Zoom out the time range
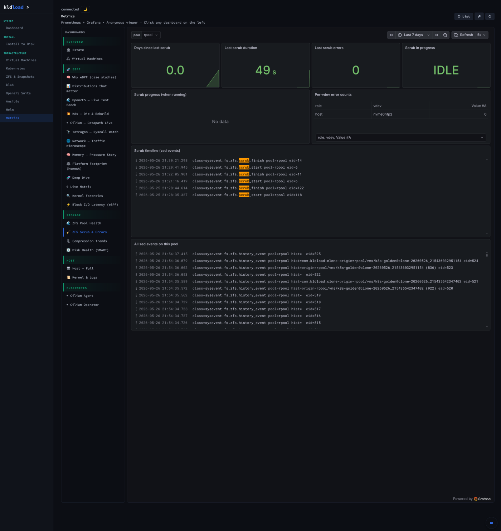Screen dimensions: 501x531 (x=445, y=35)
